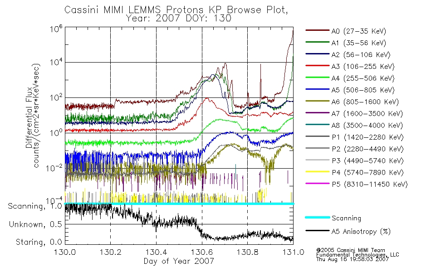The height and width of the screenshot is (272, 431).
Task: Click the 131.0 x-axis tick label
Action: [x=293, y=252]
